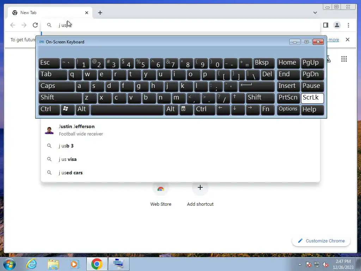Click into the address bar text field
Screen dimensions: 361x271
coord(180,25)
